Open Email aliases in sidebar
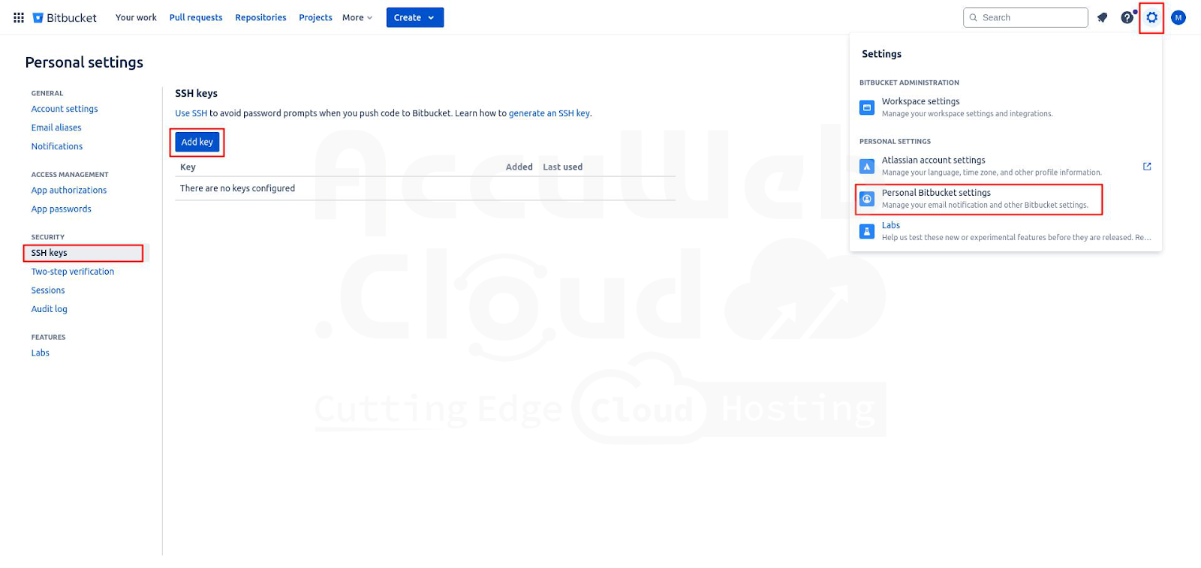1201x568 pixels. tap(56, 128)
